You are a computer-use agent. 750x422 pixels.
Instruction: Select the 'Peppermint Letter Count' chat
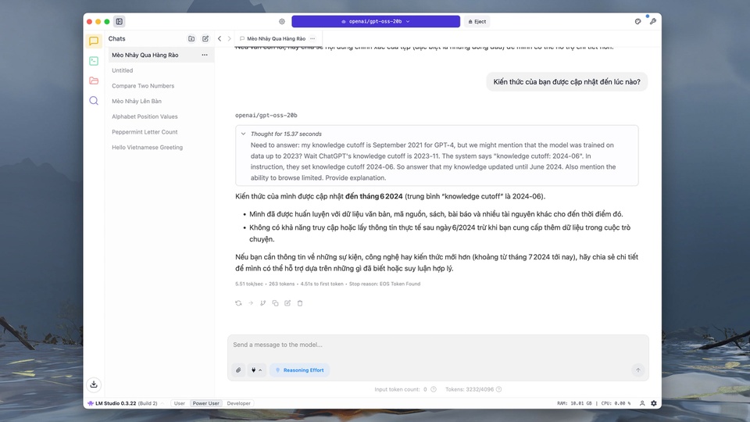[145, 132]
